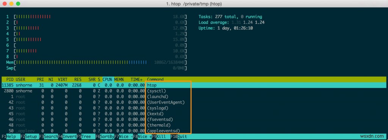Screen dimensions: 388x140
Task: Click the window title htop /private/tmp
Action: pos(194,4)
